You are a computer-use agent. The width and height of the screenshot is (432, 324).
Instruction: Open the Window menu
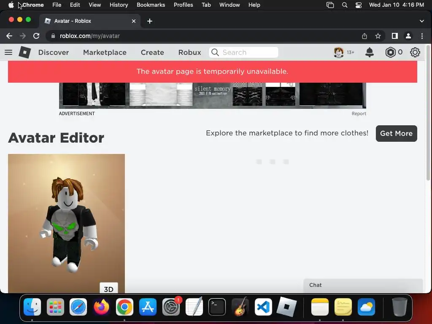point(229,5)
